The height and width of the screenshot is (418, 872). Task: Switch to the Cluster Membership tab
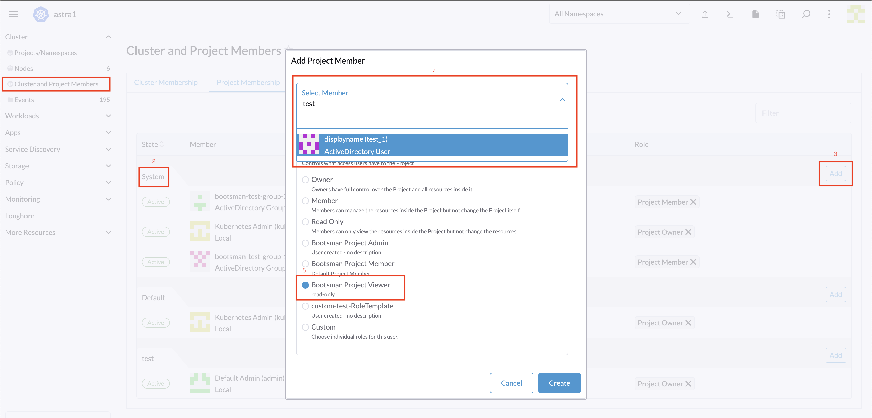click(166, 82)
